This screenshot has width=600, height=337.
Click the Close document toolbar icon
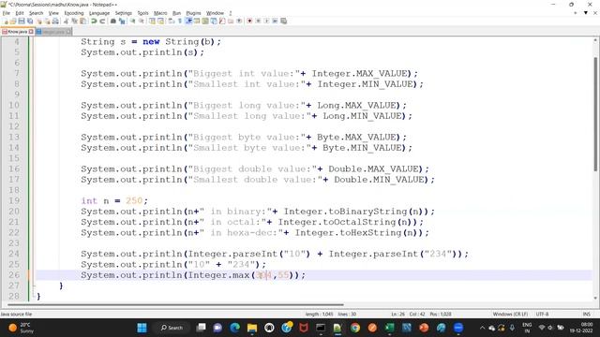pyautogui.click(x=39, y=21)
